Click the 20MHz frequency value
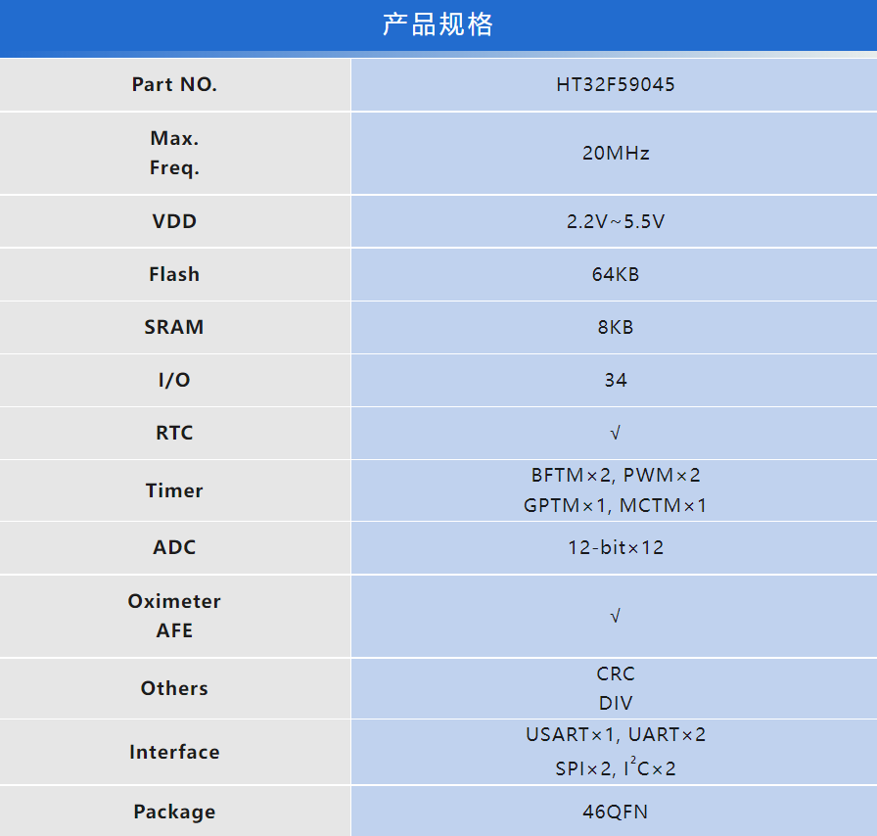 (615, 153)
